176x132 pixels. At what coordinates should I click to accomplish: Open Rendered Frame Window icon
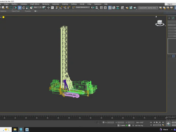(131, 8)
